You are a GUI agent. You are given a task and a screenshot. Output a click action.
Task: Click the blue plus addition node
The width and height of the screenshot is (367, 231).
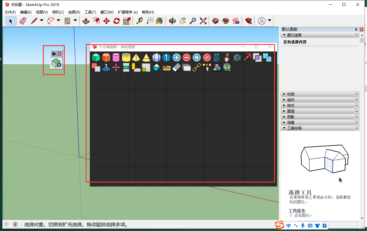pyautogui.click(x=176, y=57)
